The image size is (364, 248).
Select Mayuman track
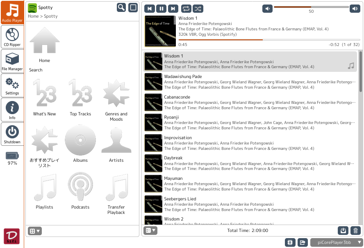[250, 184]
